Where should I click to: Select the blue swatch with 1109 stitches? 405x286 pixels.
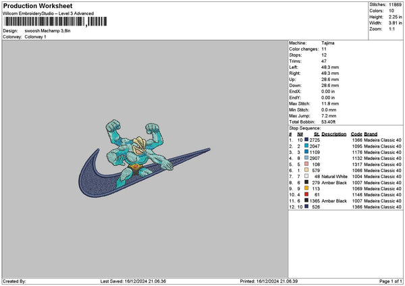(x=306, y=152)
